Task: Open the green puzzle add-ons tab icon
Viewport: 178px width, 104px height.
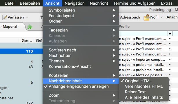Action: click(30, 27)
